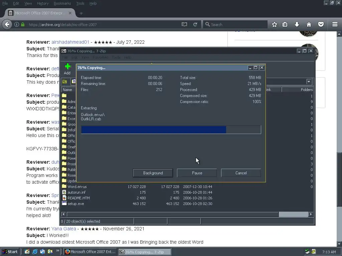The width and height of the screenshot is (342, 256).
Task: Click the green padlock security icon
Action: click(23, 24)
